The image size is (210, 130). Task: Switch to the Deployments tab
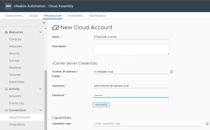(x=14, y=16)
